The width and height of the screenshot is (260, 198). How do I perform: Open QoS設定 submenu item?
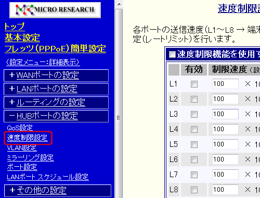click(x=20, y=128)
